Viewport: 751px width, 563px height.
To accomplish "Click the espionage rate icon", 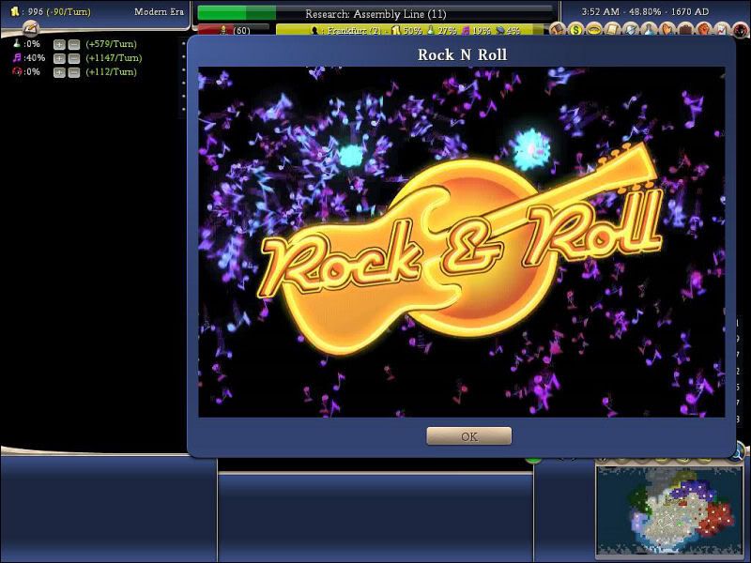I will coord(17,71).
